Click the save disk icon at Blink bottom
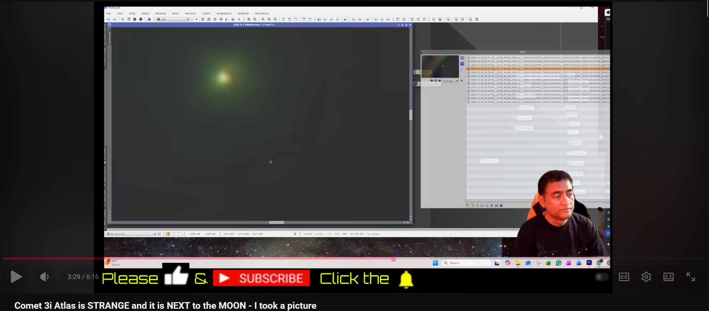Image resolution: width=709 pixels, height=311 pixels. point(482,205)
